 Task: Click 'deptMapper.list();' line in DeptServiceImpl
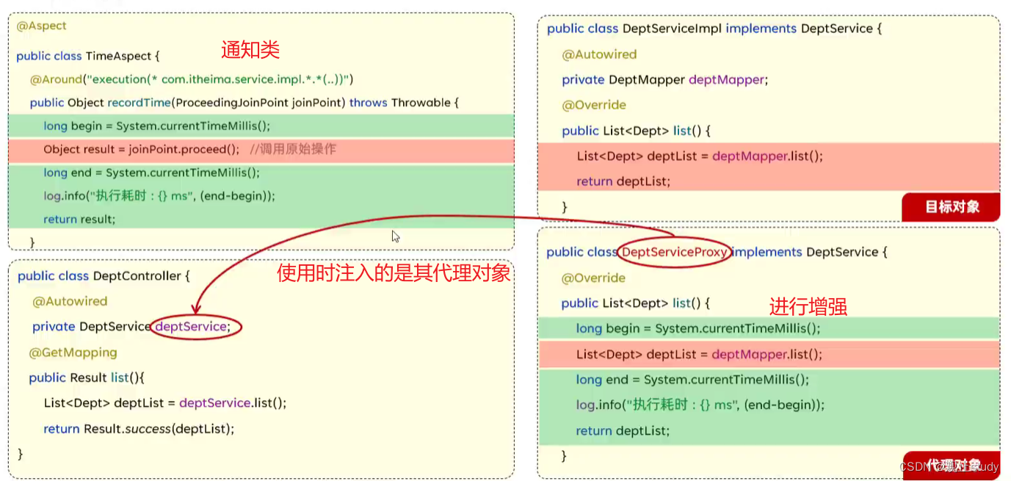click(x=700, y=156)
